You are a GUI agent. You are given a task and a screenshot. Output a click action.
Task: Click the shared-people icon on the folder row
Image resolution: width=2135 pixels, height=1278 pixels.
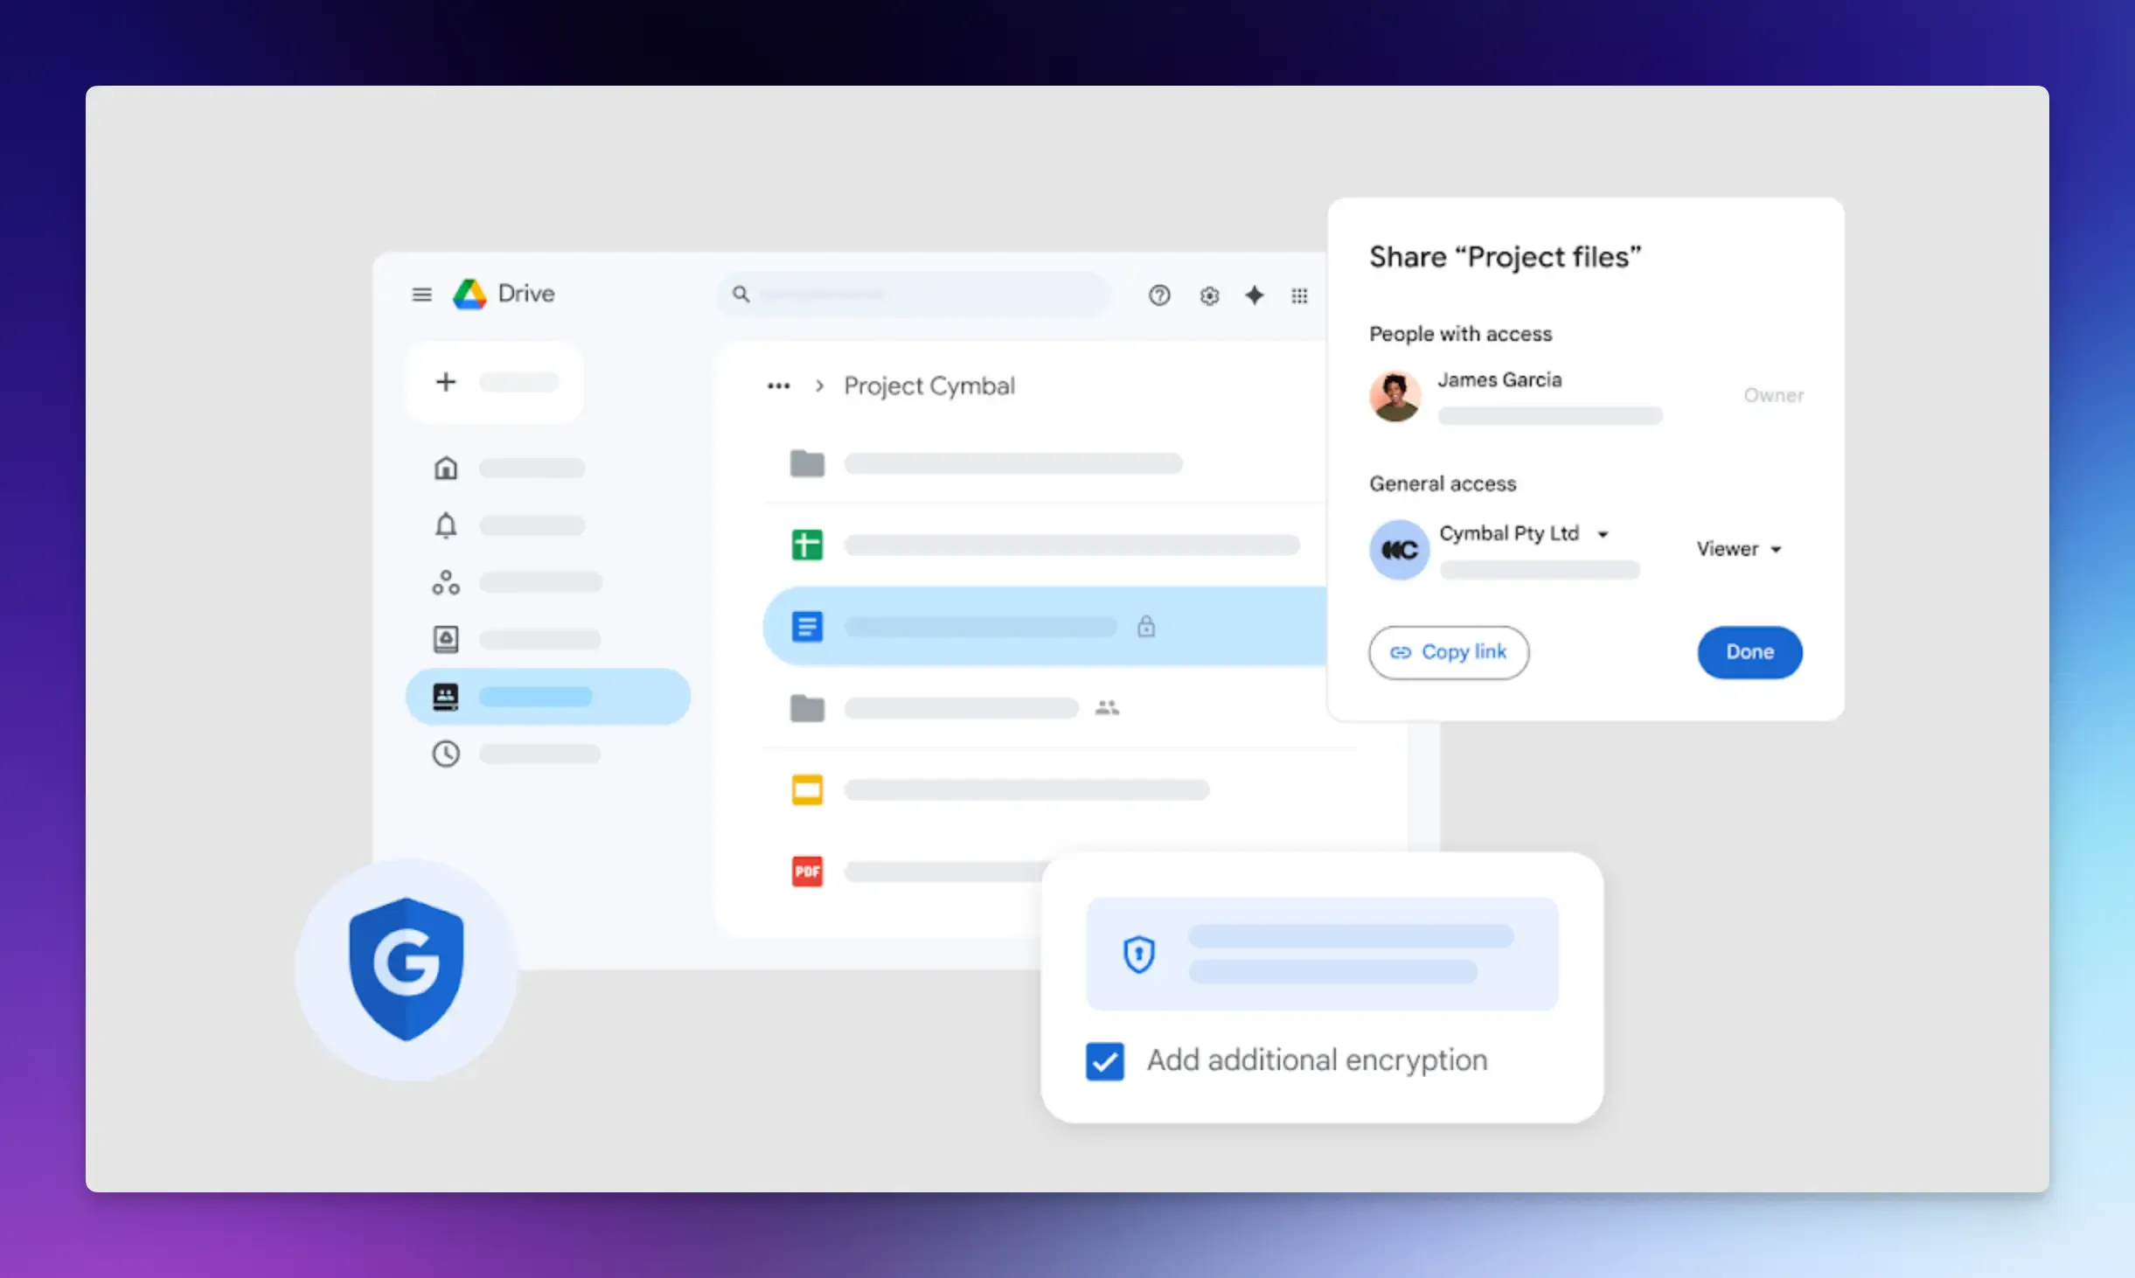click(1106, 708)
